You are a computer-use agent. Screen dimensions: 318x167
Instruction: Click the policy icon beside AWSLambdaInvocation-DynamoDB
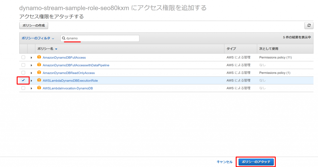[x=39, y=88]
